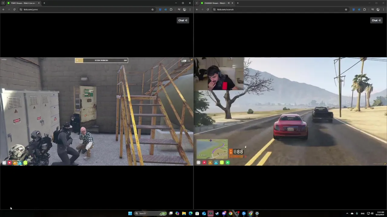Go back in OSAMAH browser window

pyautogui.click(x=197, y=9)
